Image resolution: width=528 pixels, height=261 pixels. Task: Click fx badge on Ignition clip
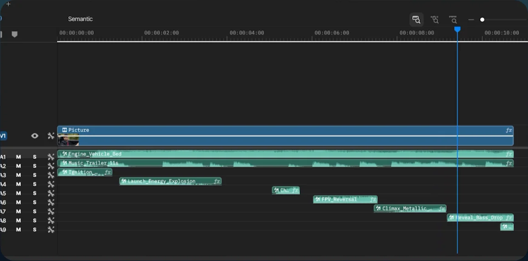(x=108, y=172)
